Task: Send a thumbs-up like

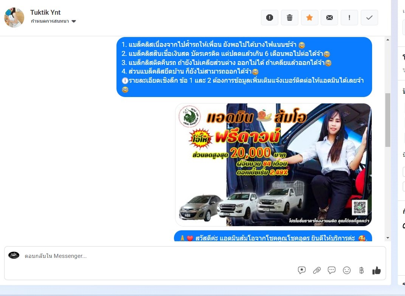Action: [x=377, y=270]
